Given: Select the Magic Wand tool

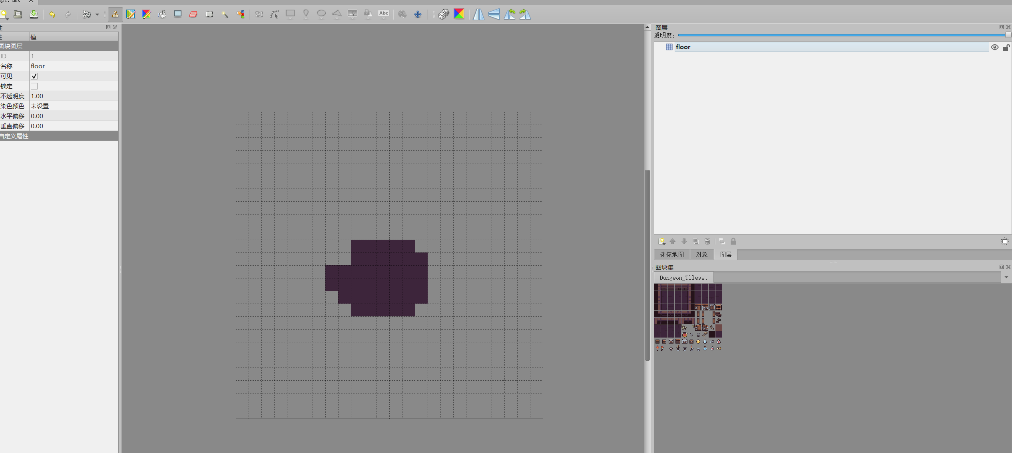Looking at the screenshot, I should click(x=225, y=14).
